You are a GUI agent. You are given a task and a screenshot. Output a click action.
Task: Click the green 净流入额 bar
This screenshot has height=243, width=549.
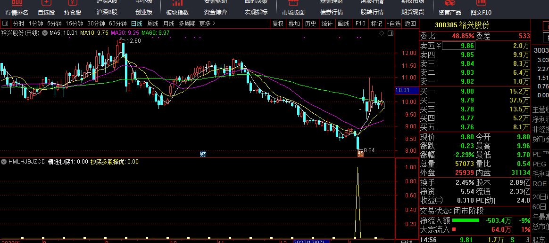[x=466, y=220]
